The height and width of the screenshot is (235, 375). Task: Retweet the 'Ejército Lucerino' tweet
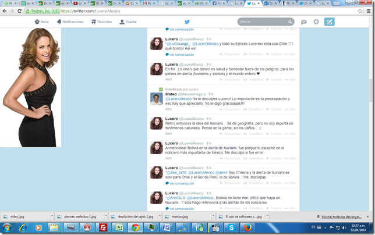pos(253,55)
